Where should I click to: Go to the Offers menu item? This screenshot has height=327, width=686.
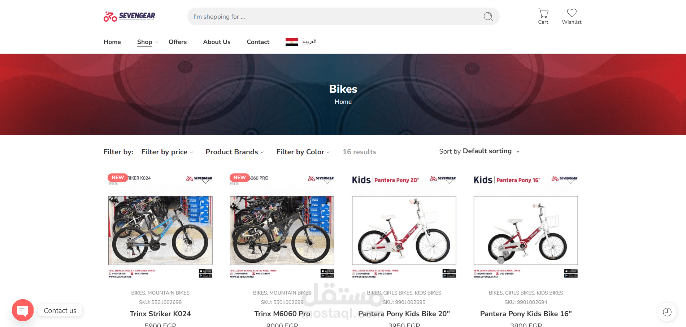pos(178,42)
